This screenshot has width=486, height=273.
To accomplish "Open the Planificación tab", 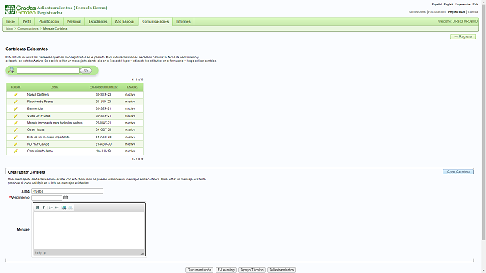I will (x=49, y=22).
